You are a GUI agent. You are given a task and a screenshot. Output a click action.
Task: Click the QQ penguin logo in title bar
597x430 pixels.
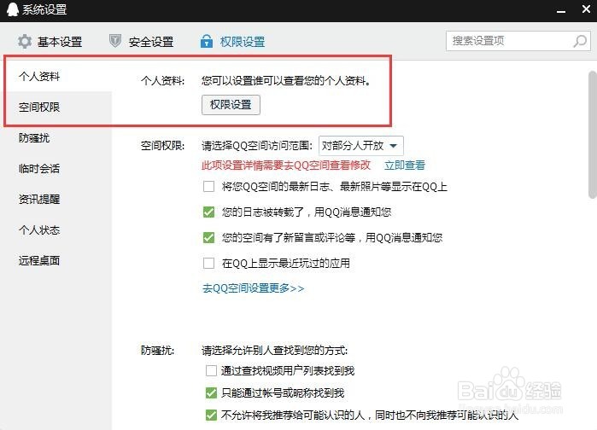[x=13, y=9]
